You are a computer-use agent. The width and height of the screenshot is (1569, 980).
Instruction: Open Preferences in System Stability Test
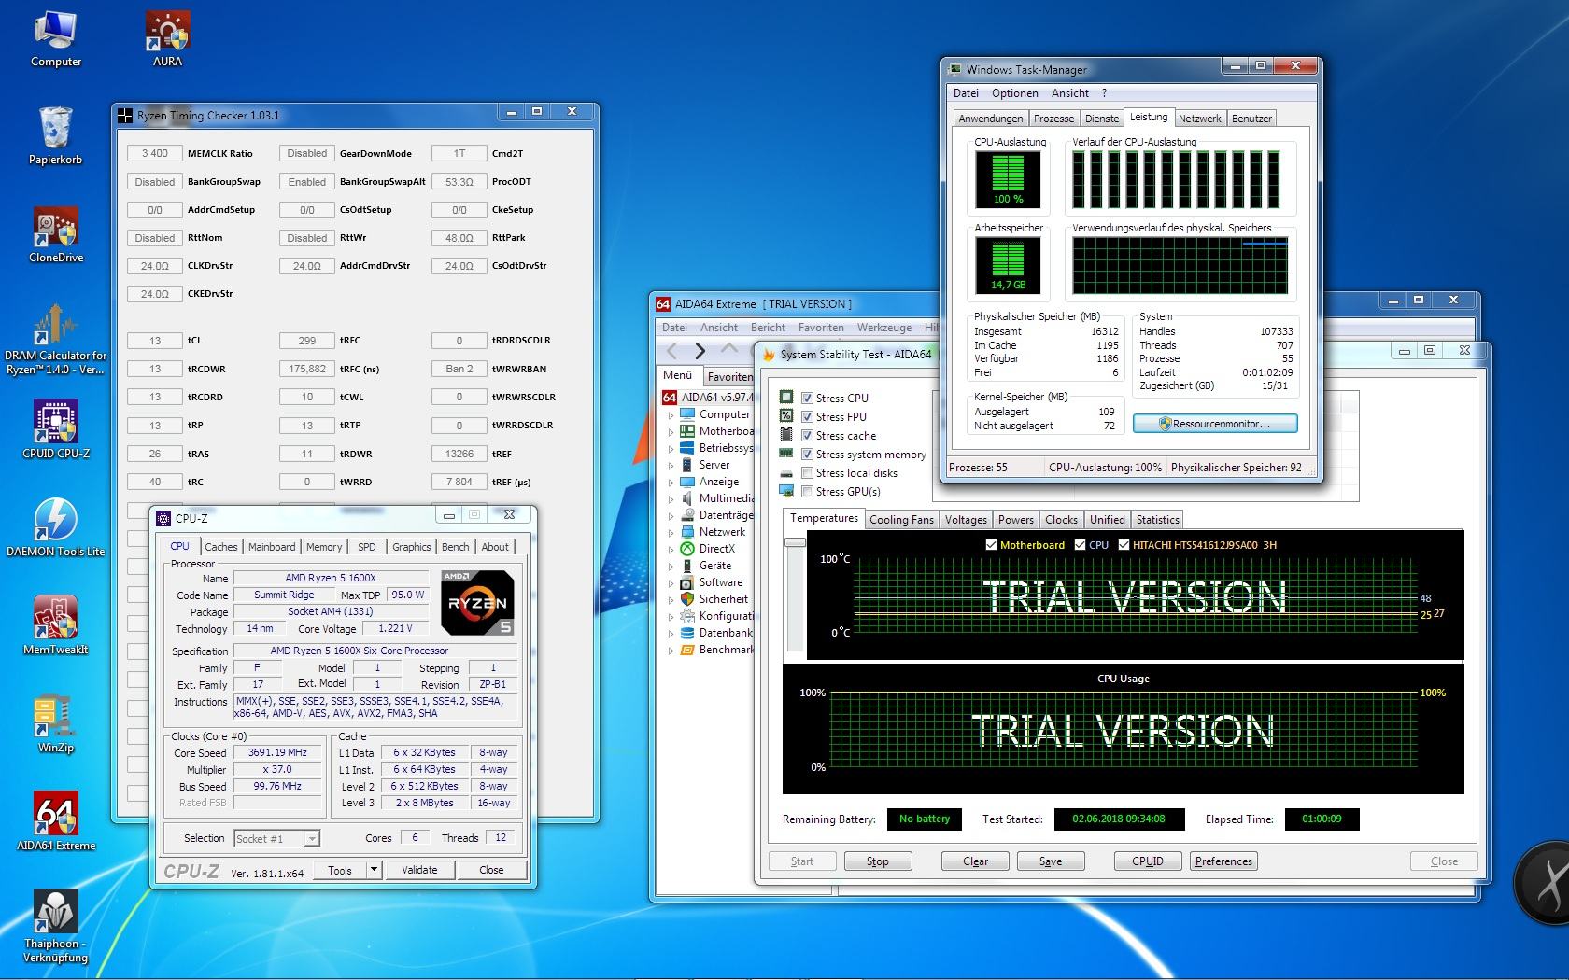pos(1223,861)
